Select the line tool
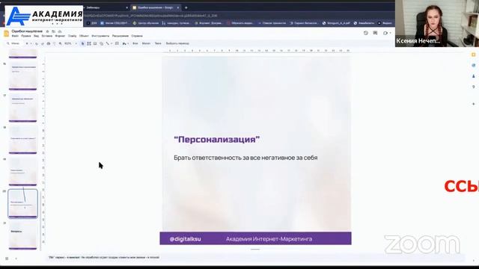Screen dimensions: 479x269 click(x=107, y=43)
